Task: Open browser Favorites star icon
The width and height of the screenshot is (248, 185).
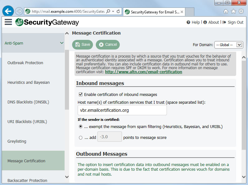Action: (233, 11)
